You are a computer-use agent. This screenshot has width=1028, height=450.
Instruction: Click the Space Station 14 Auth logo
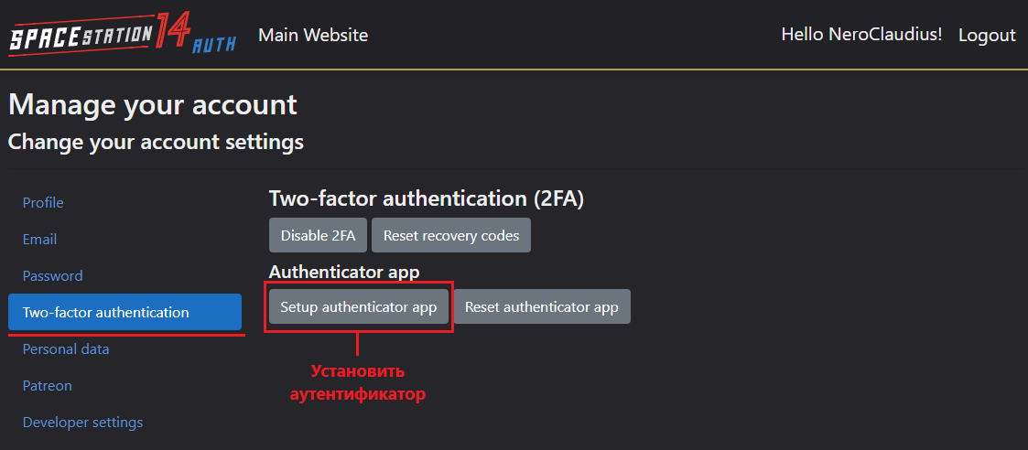click(122, 35)
